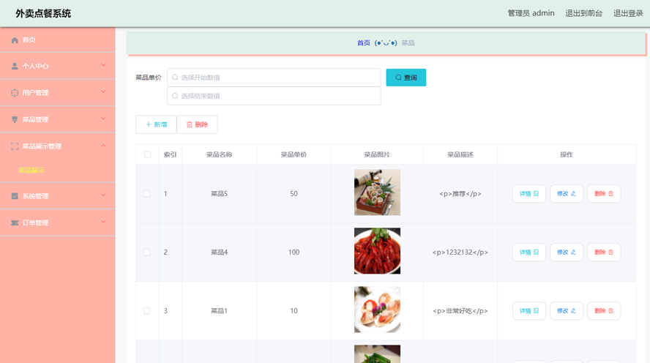
Task: Click the 选择开始数值 input field
Action: coord(274,78)
